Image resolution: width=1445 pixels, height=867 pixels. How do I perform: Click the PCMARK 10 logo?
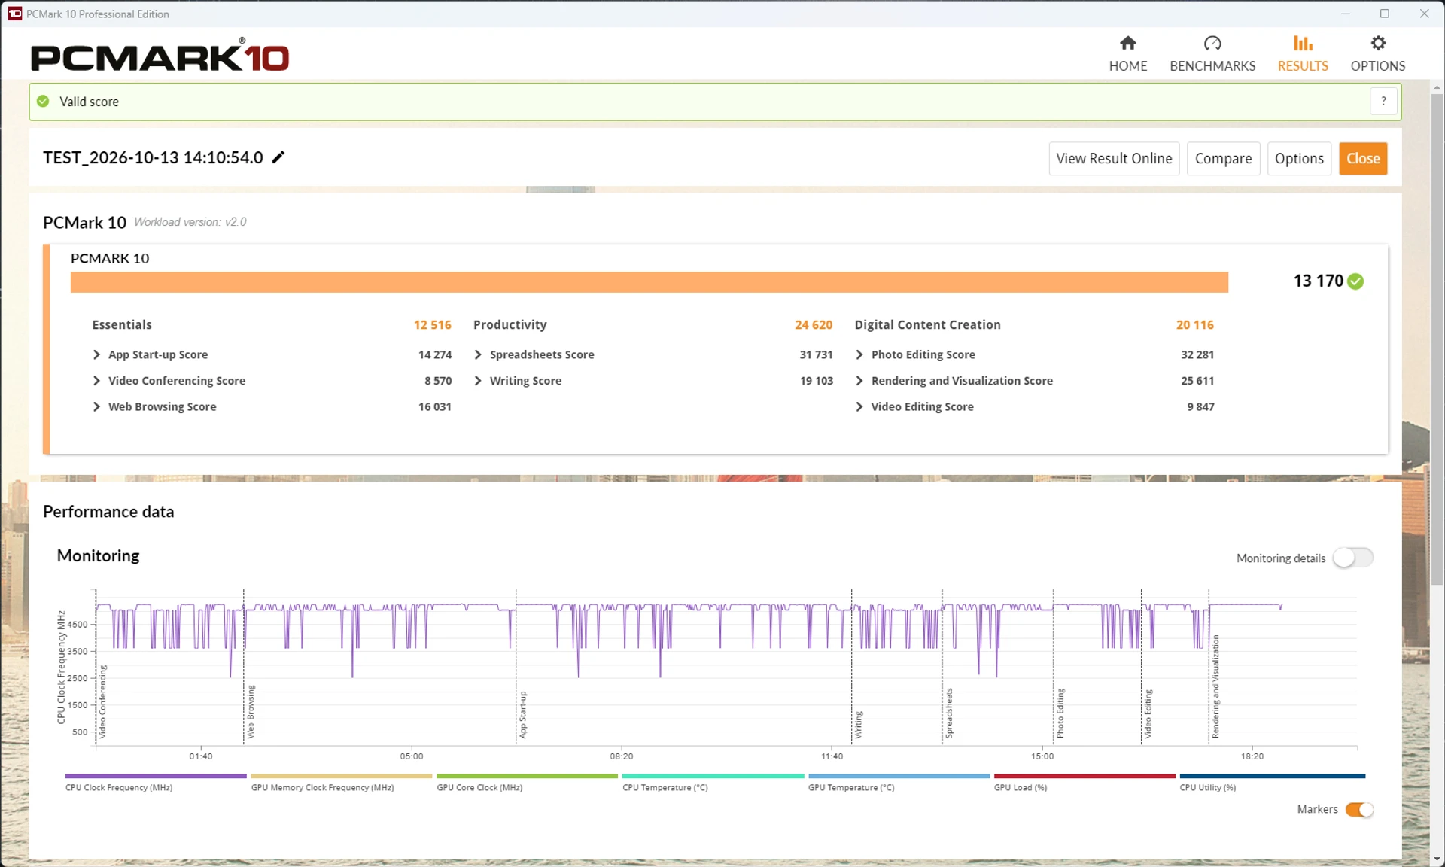tap(160, 56)
